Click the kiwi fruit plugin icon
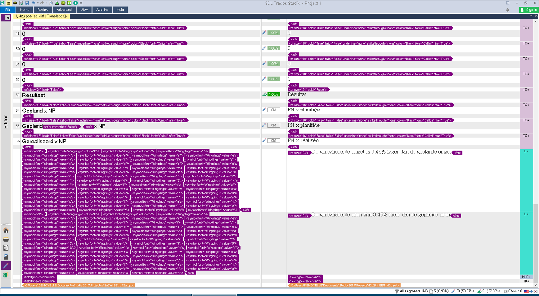 click(63, 3)
